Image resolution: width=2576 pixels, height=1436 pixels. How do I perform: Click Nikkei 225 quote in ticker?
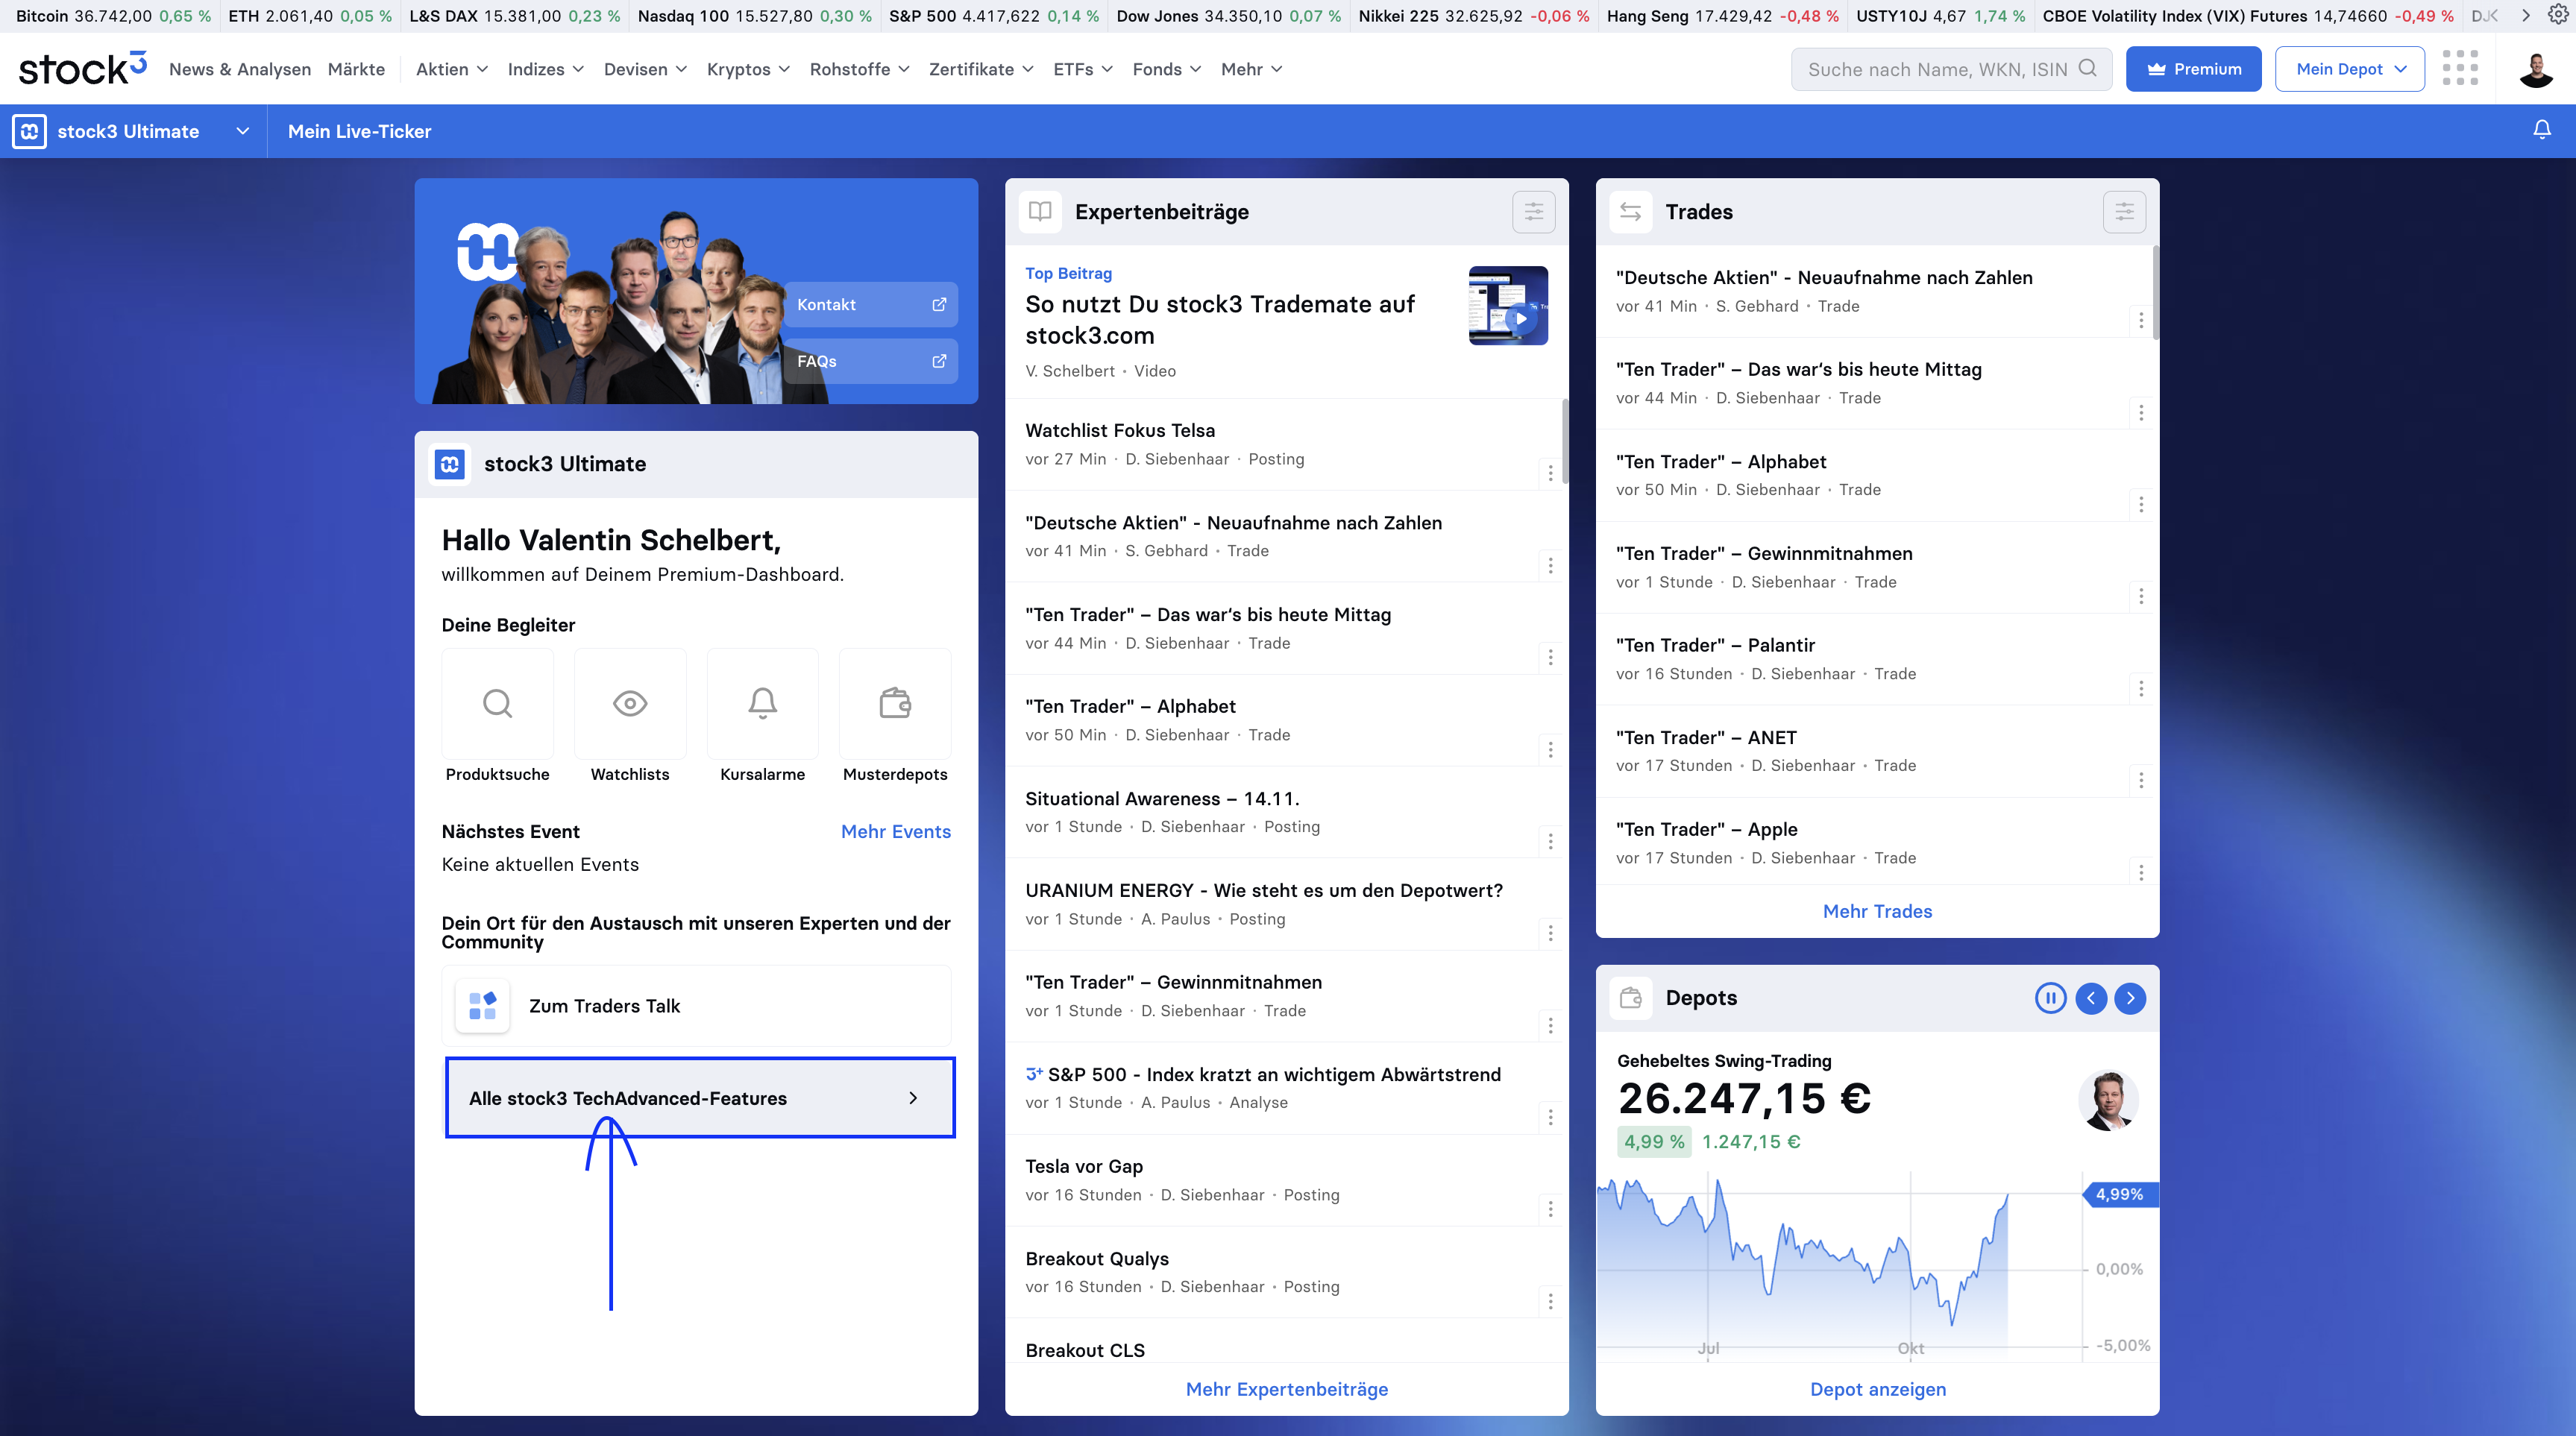(x=1472, y=15)
